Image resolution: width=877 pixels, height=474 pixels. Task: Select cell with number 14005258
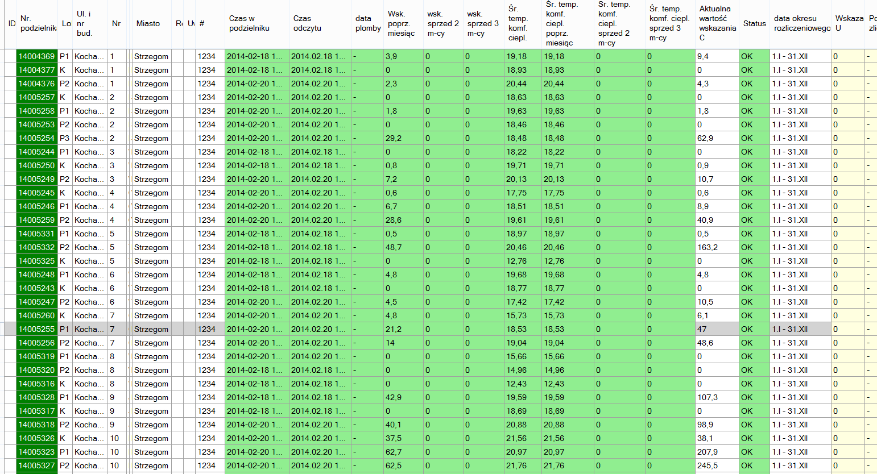[37, 111]
